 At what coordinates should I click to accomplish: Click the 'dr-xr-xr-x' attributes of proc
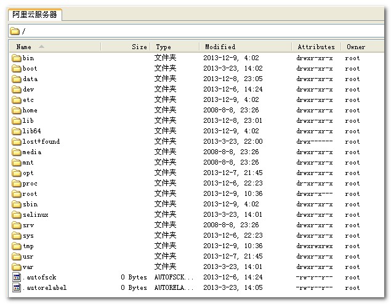(x=315, y=184)
